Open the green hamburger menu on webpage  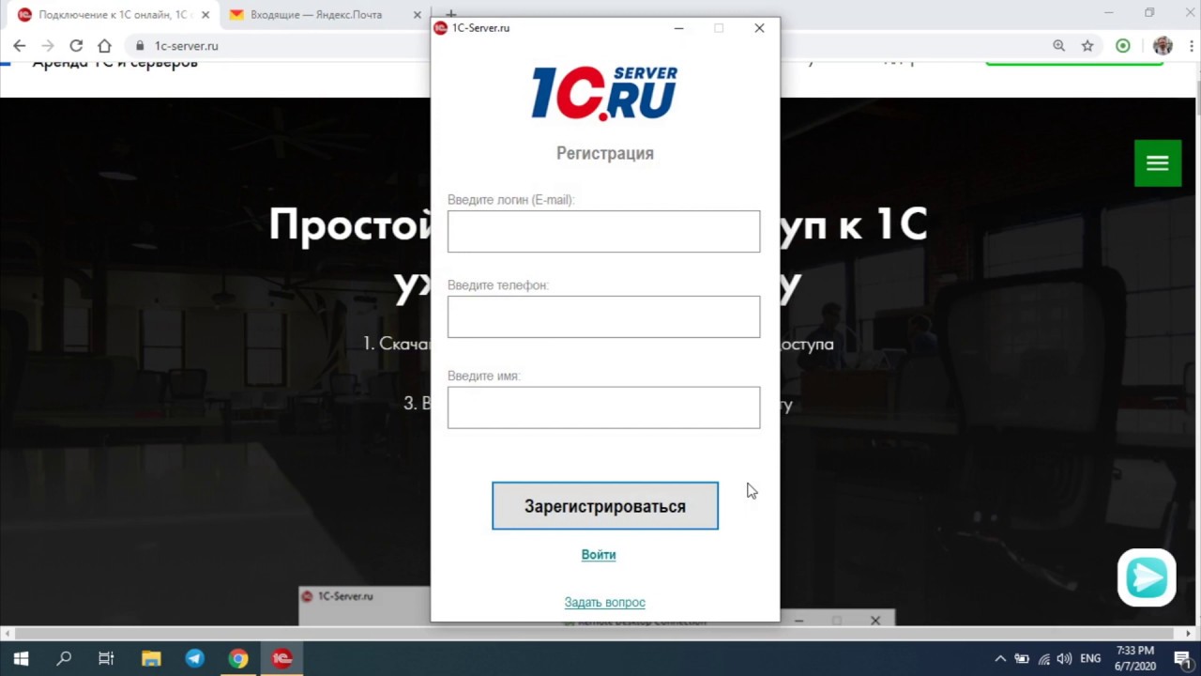click(1158, 163)
